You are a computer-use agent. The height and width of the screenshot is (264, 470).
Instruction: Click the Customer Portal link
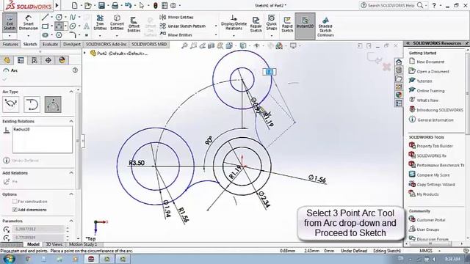pos(431,220)
